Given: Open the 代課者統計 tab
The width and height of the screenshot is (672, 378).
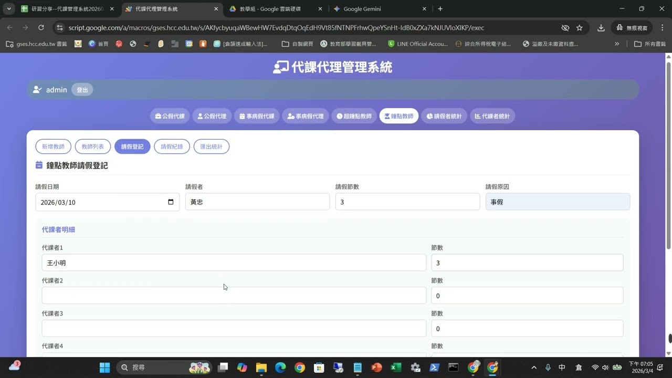Looking at the screenshot, I should pyautogui.click(x=492, y=116).
